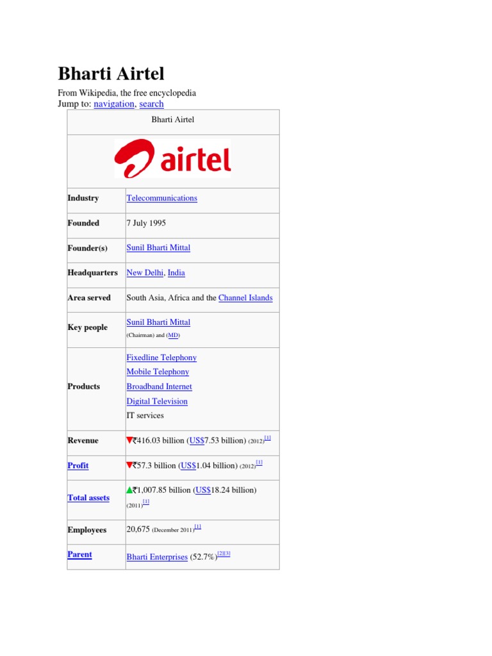Go to Broadband Internet link
Image resolution: width=492 pixels, height=656 pixels.
point(159,386)
